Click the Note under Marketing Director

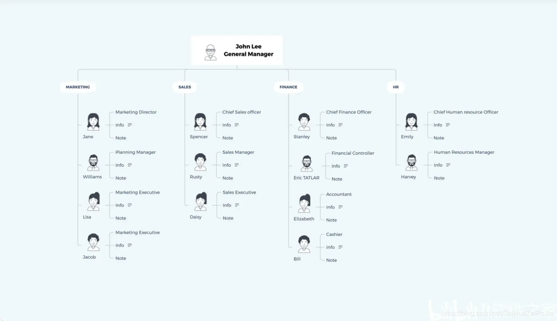click(x=121, y=138)
